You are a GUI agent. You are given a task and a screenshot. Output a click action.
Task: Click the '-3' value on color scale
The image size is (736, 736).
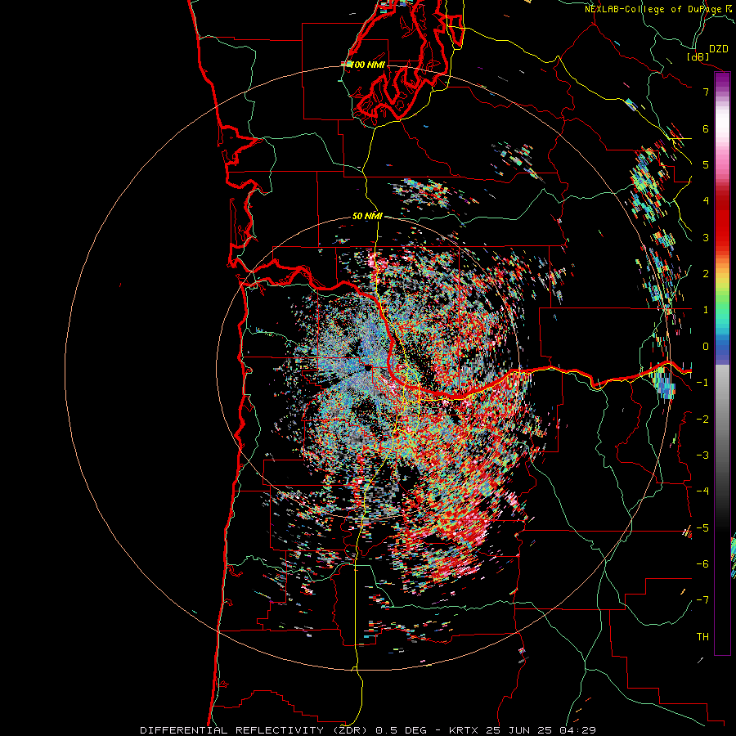702,456
